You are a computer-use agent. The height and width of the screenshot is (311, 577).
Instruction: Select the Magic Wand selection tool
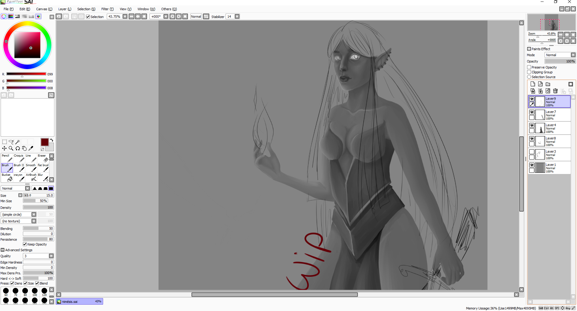point(18,142)
